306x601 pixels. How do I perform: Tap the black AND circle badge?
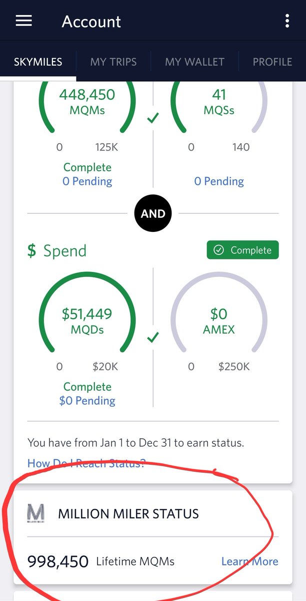[153, 213]
